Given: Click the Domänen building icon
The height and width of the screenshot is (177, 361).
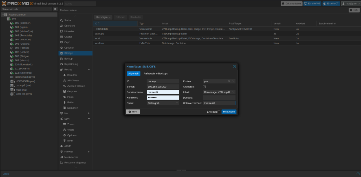Looking at the screenshot, I should pos(65,108).
